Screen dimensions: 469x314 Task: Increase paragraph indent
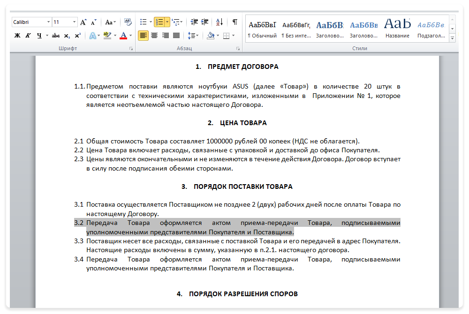click(x=204, y=22)
